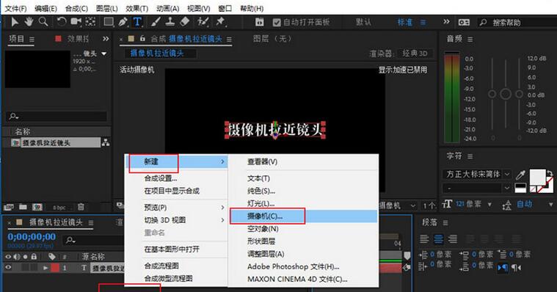
Task: Click the Project panel search field
Action: point(57,116)
